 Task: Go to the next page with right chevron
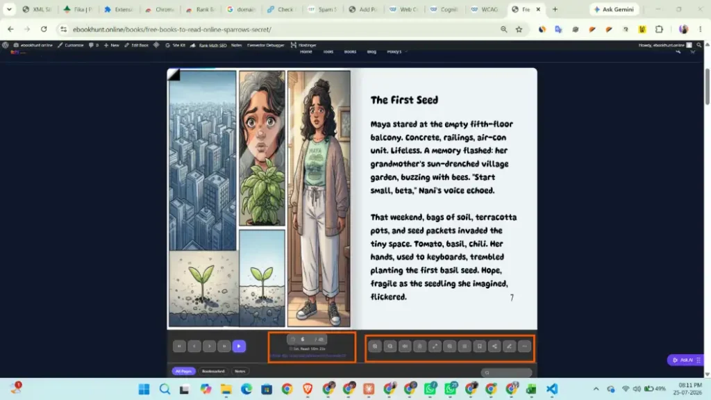click(x=209, y=346)
